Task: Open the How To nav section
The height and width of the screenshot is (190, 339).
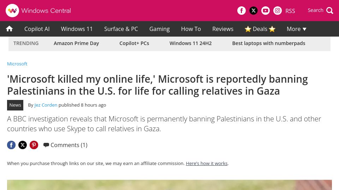Action: [191, 29]
